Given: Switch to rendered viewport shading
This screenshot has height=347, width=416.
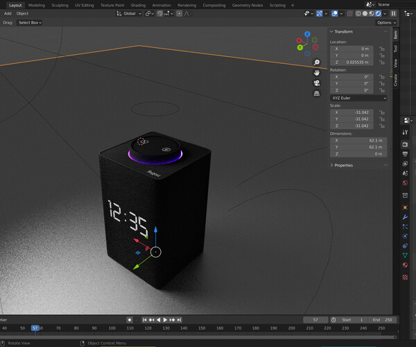Looking at the screenshot, I should [x=379, y=14].
